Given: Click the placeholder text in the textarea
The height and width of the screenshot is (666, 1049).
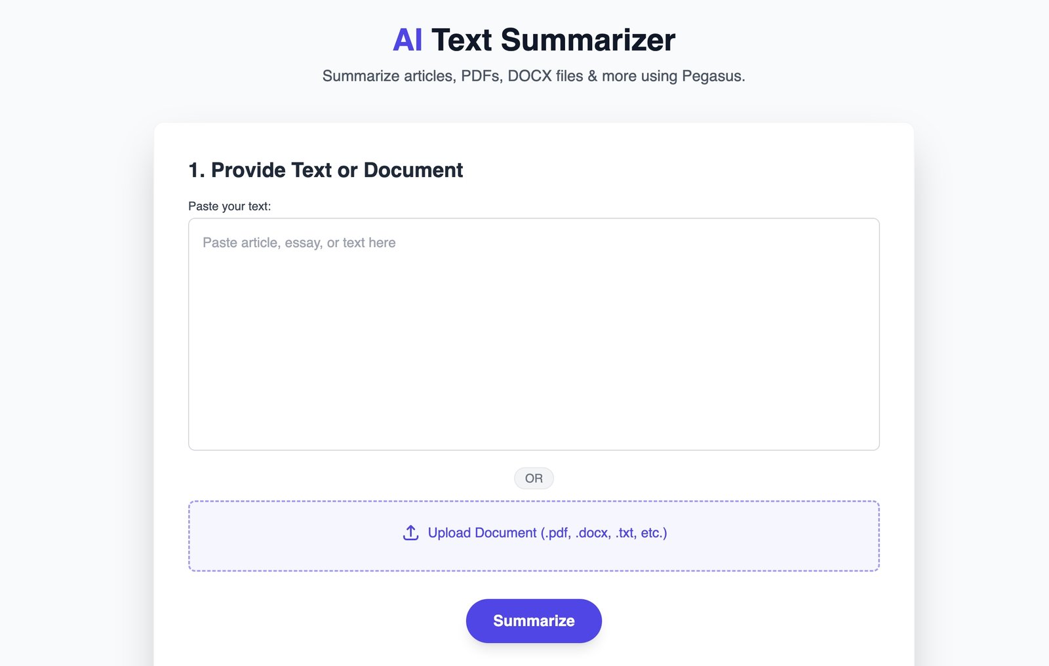Looking at the screenshot, I should click(299, 243).
